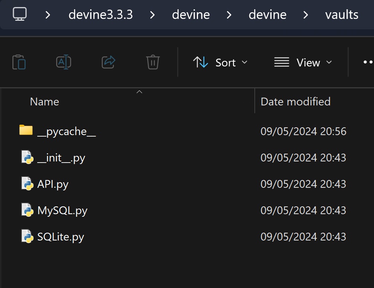Viewport: 374px width, 288px height.
Task: Select the SQLite.py file name
Action: [61, 236]
